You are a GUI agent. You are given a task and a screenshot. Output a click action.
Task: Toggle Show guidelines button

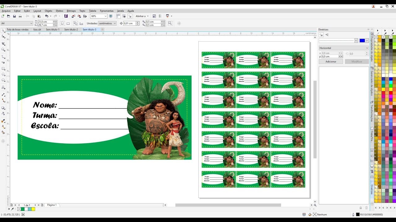[x=130, y=16]
